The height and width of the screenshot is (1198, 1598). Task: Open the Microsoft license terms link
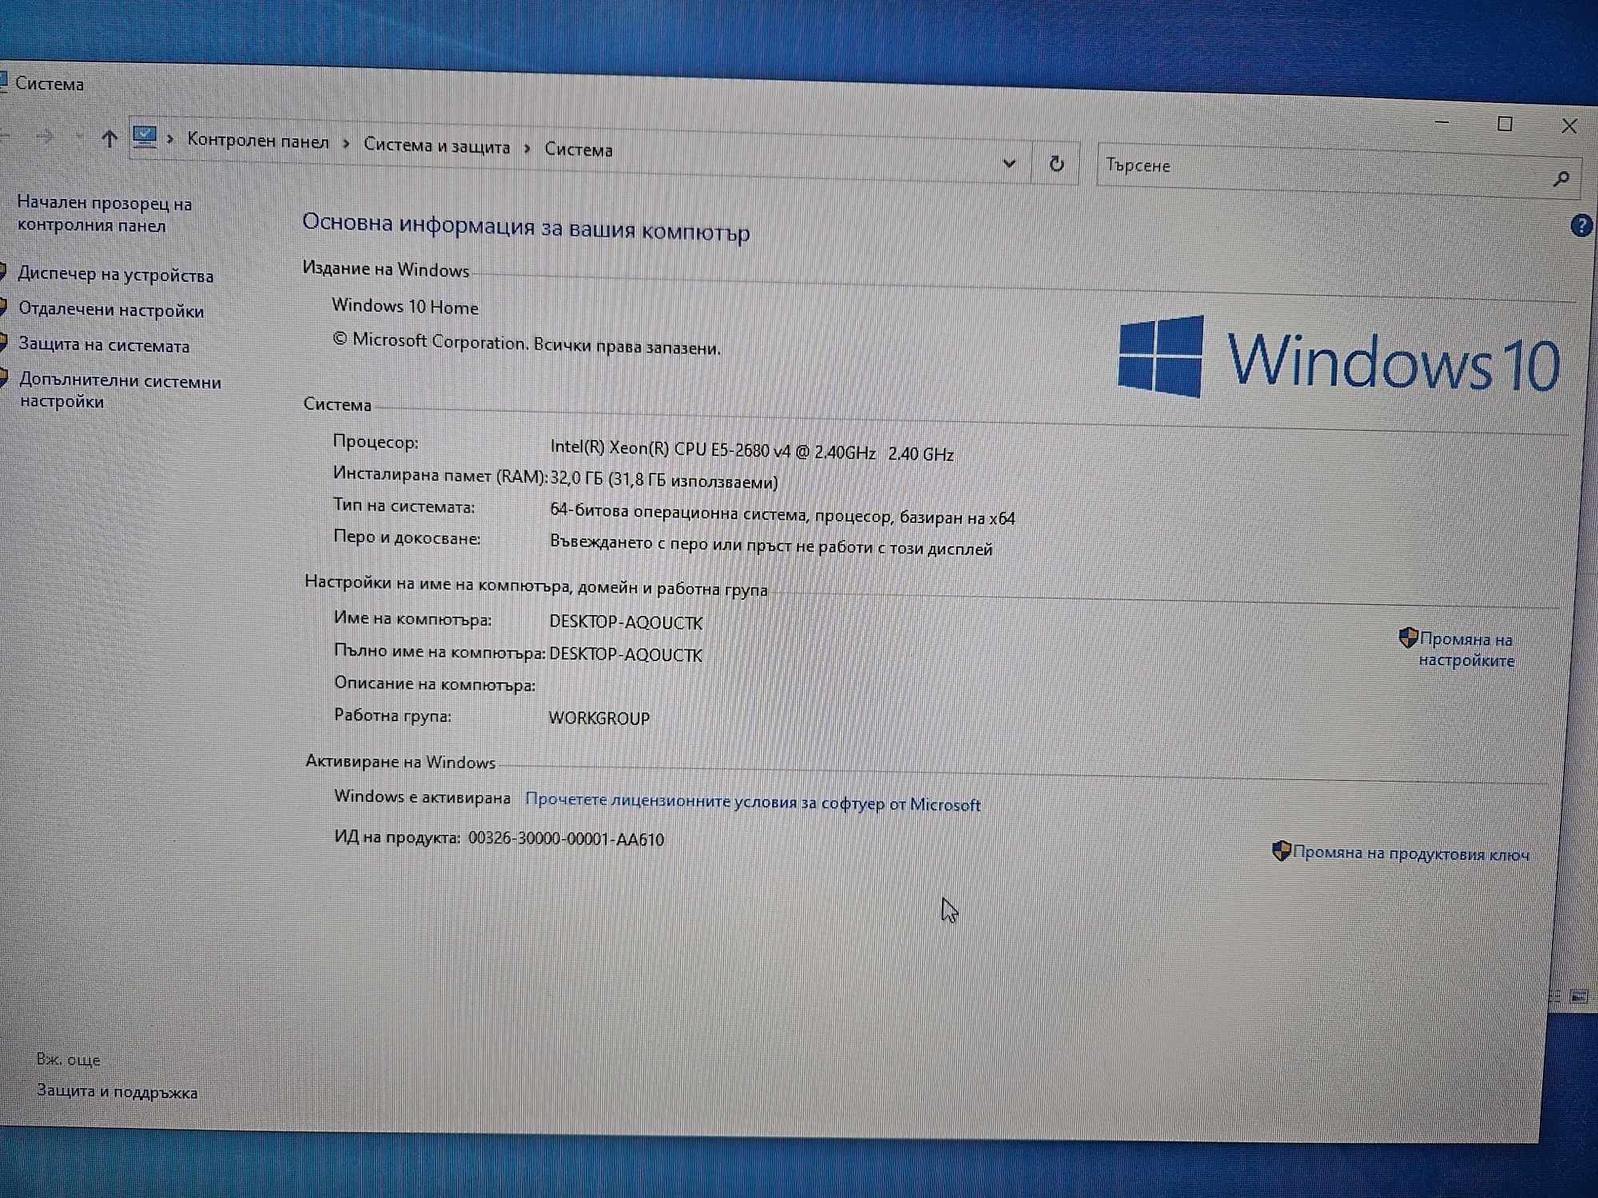(753, 802)
